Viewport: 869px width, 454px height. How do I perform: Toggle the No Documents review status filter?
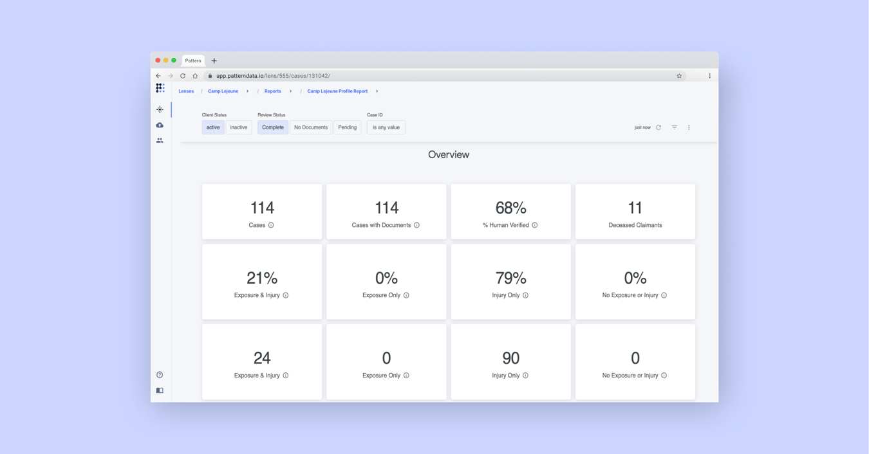[311, 127]
